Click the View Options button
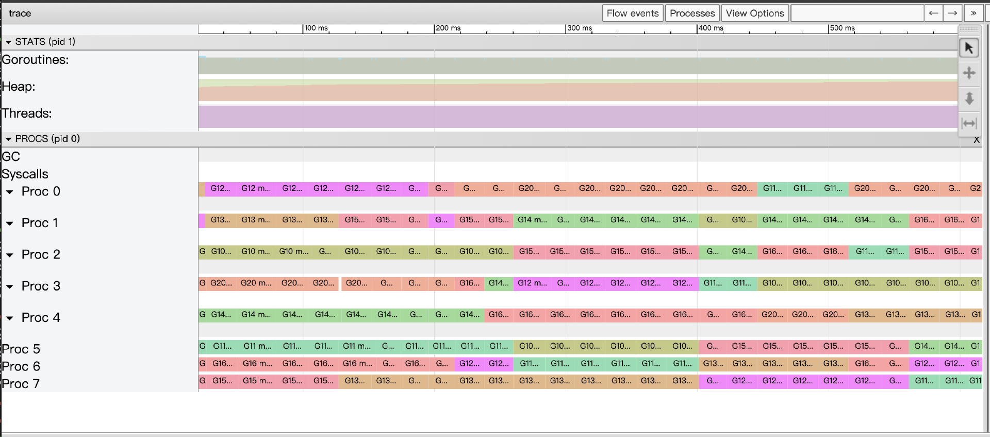Image resolution: width=990 pixels, height=437 pixels. 754,13
